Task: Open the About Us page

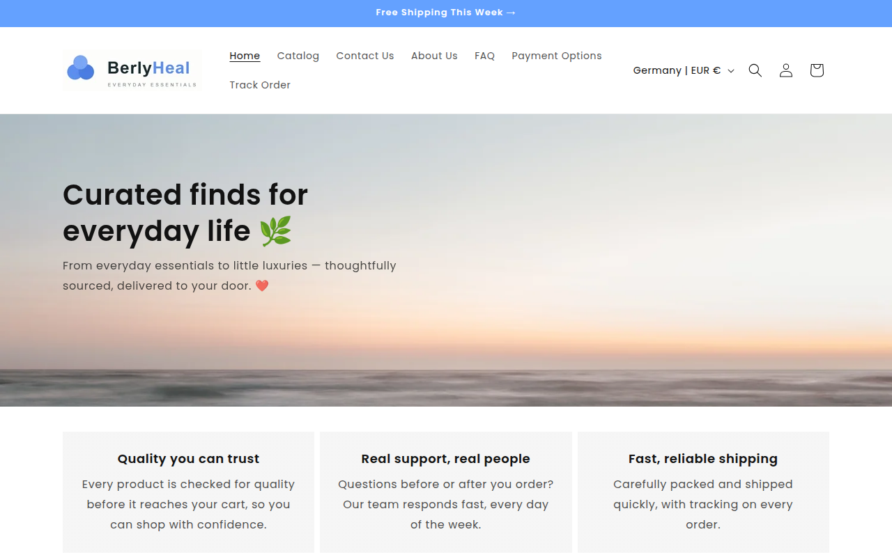Action: click(x=434, y=56)
